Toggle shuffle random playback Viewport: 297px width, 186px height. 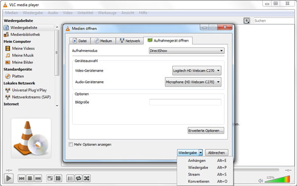tap(87, 178)
